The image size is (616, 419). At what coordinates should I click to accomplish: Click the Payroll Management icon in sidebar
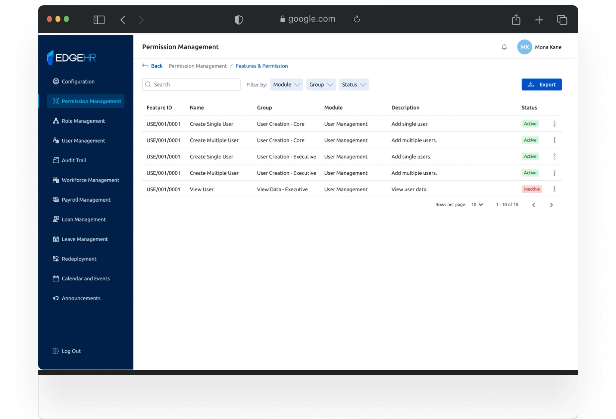coord(56,200)
